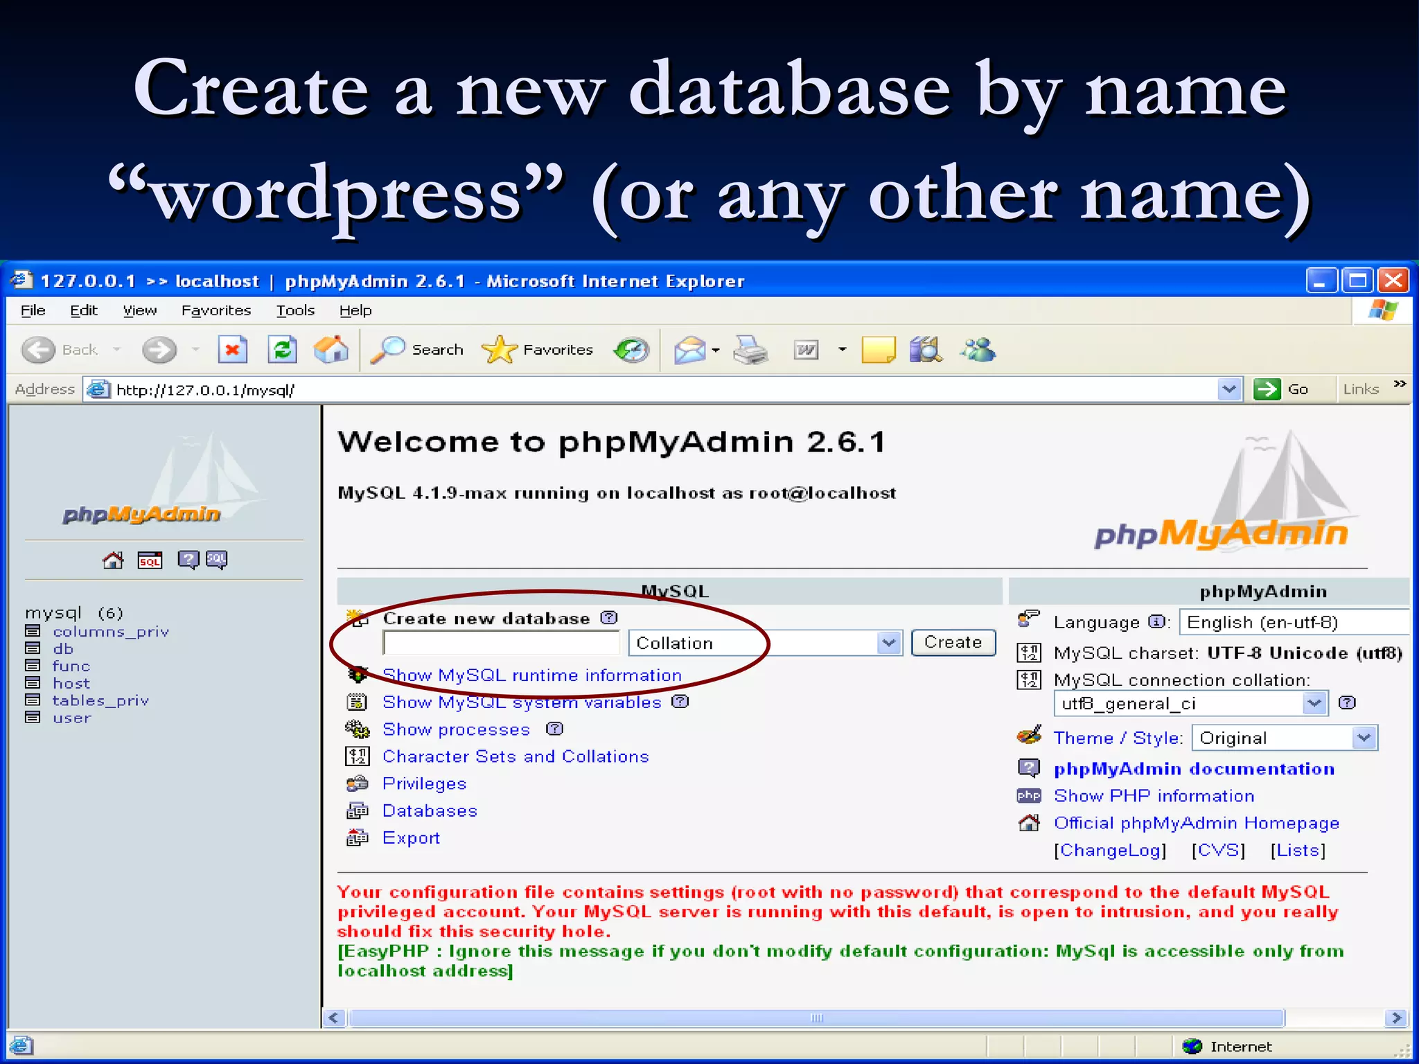Open the Messenger people icon
The height and width of the screenshot is (1064, 1419).
tap(978, 350)
